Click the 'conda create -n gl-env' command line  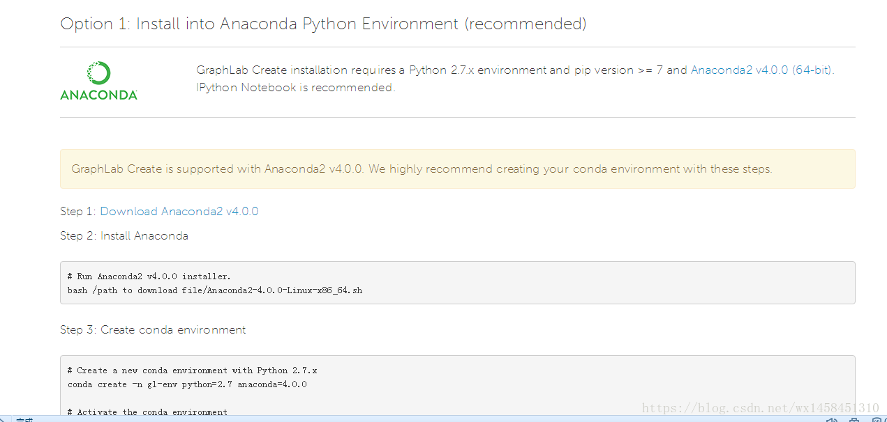click(x=187, y=384)
